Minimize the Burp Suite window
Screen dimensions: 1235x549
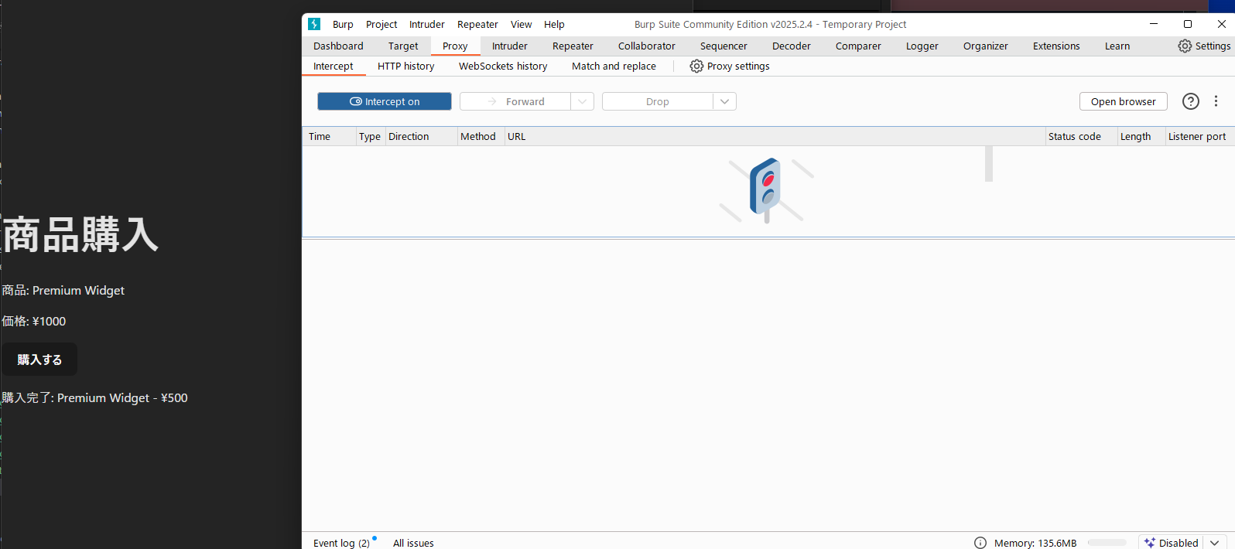(1154, 24)
